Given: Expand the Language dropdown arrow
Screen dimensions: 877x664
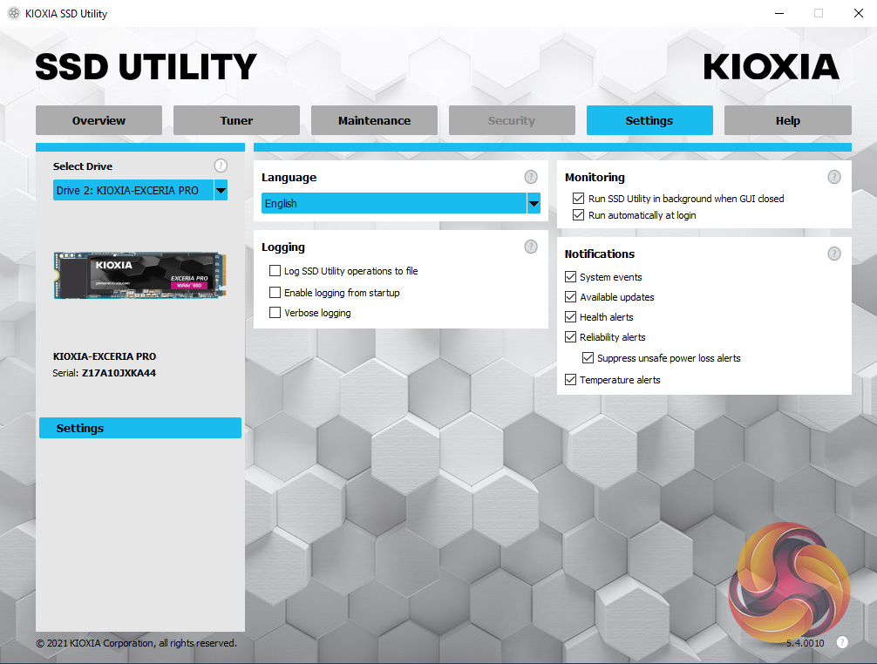Looking at the screenshot, I should pyautogui.click(x=534, y=203).
